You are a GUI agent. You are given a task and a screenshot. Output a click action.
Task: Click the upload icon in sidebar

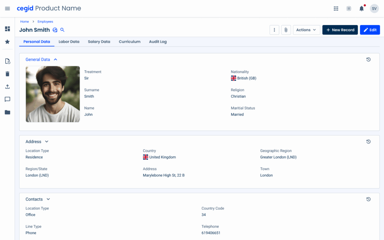[7, 87]
